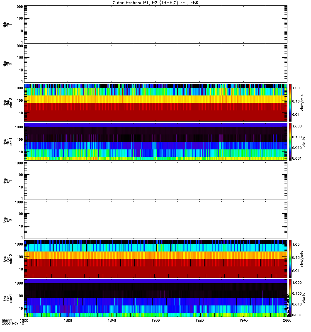Click the 0.10 value on the thb edc12 color bar
The height and width of the screenshot is (332, 311).
pyautogui.click(x=296, y=101)
